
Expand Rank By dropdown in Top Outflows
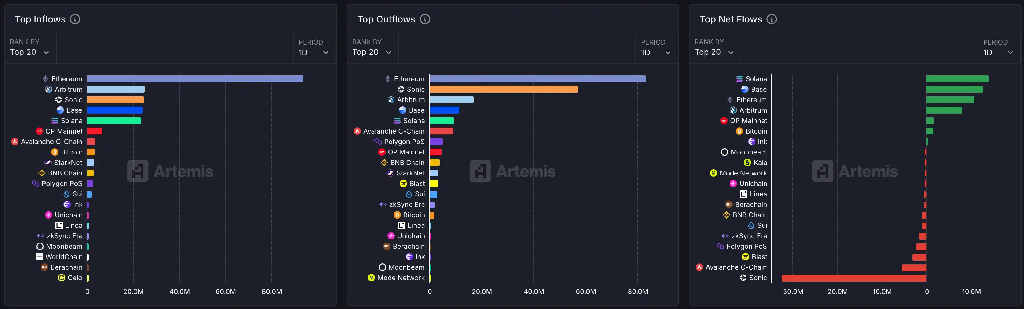click(372, 48)
